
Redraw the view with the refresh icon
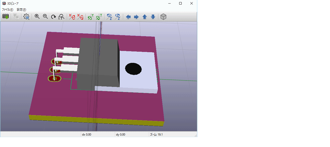(x=53, y=17)
